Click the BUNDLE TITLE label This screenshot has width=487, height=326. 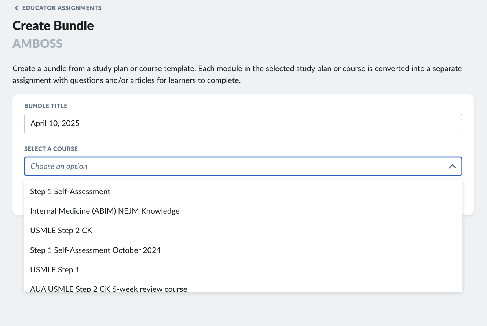click(46, 106)
